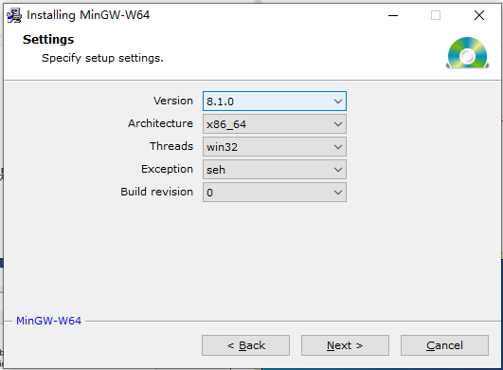Click the 'Specify setup settings.' text
The width and height of the screenshot is (503, 370).
click(102, 58)
